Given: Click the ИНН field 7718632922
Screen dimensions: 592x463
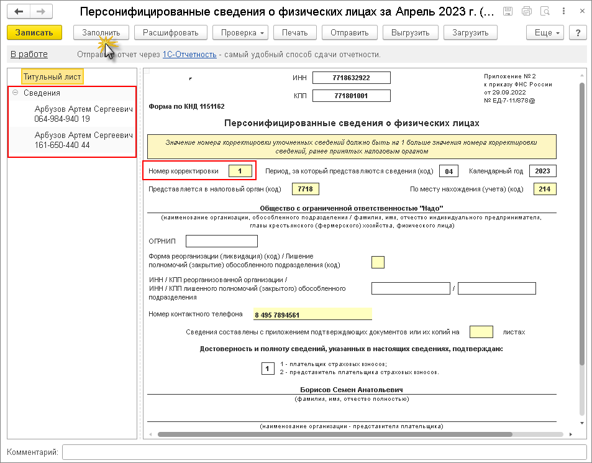Looking at the screenshot, I should [x=352, y=78].
